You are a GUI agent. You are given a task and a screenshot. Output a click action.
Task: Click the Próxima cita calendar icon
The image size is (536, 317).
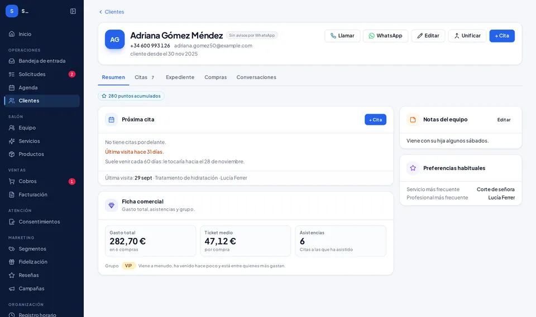point(112,120)
